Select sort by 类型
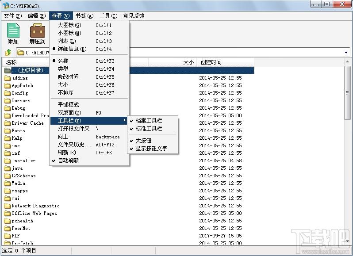This screenshot has width=353, height=256. [89, 69]
